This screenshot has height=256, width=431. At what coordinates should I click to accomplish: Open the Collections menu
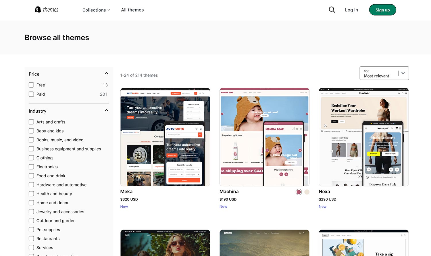[x=96, y=10]
